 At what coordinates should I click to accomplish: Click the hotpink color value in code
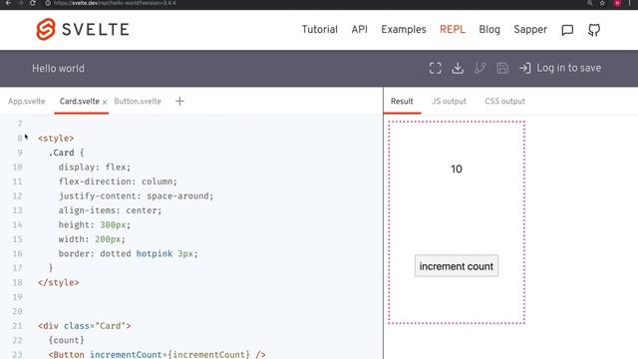coord(155,253)
